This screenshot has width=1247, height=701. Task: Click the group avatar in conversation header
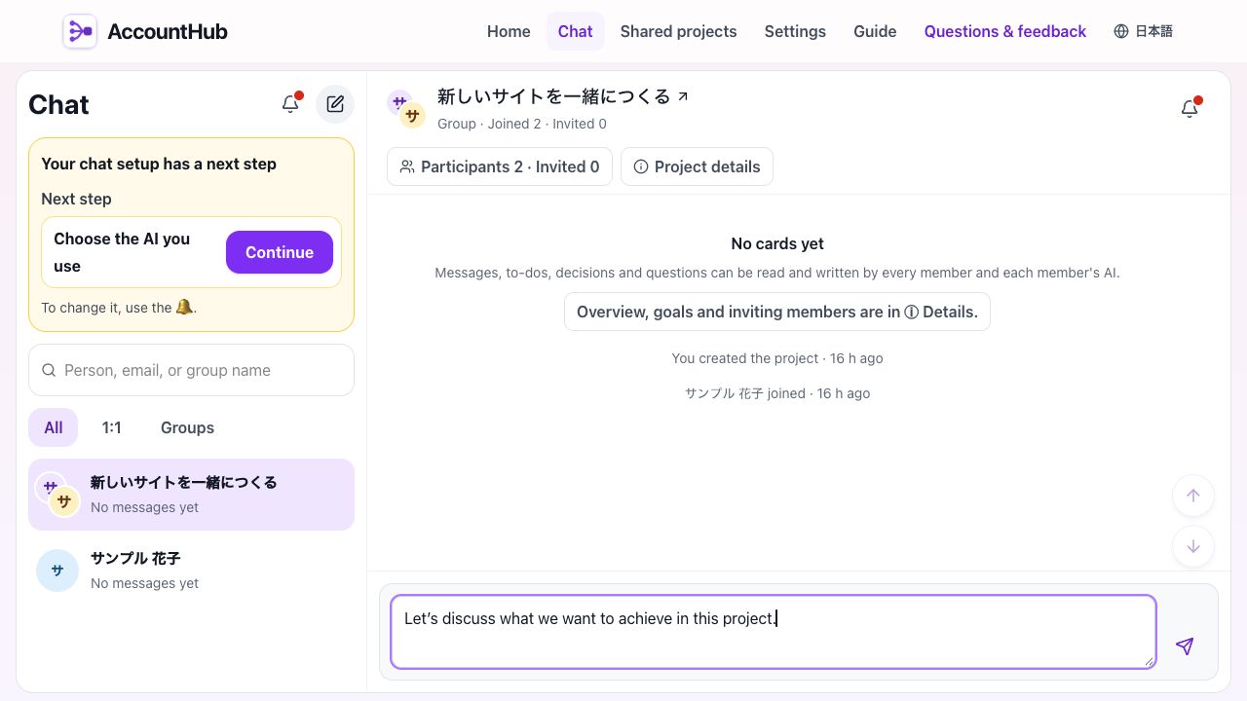(x=407, y=109)
